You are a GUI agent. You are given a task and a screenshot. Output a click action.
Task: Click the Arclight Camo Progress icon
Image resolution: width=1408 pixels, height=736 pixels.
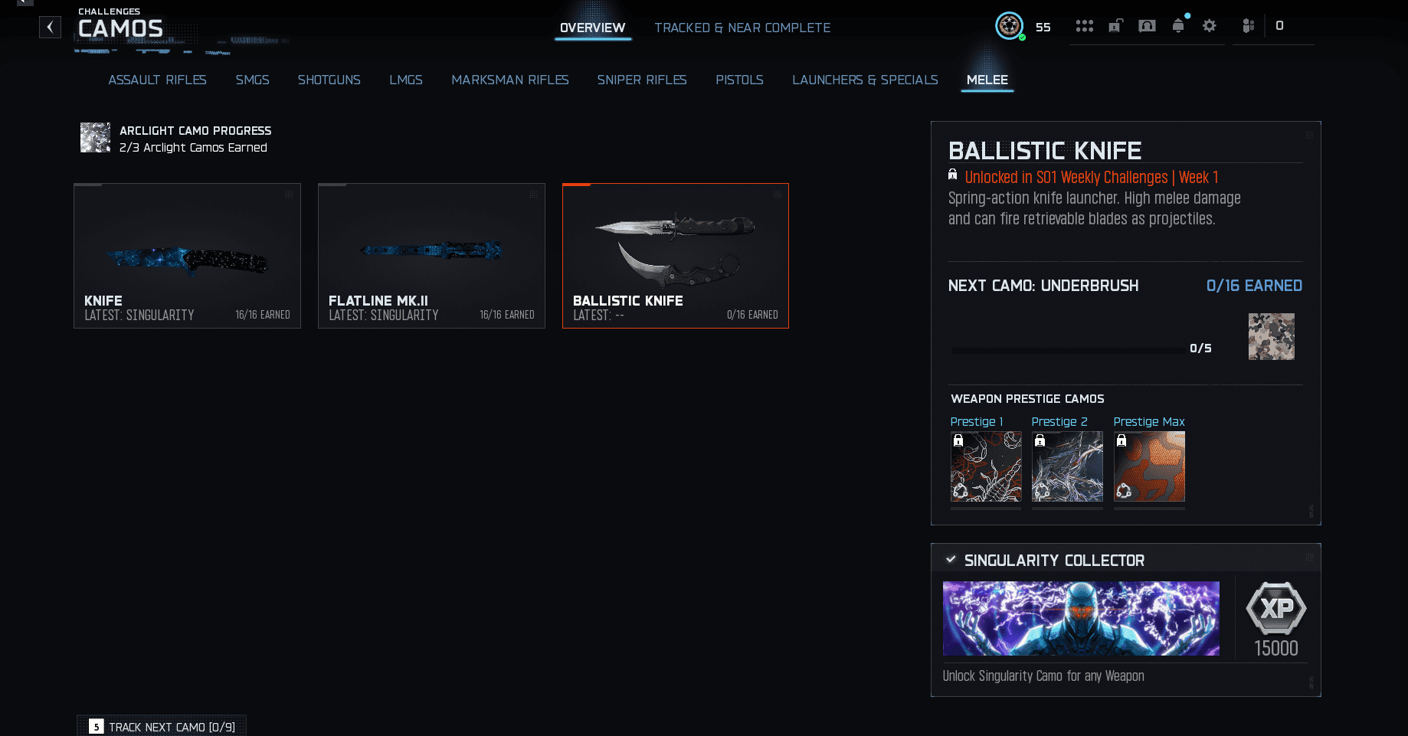coord(96,138)
